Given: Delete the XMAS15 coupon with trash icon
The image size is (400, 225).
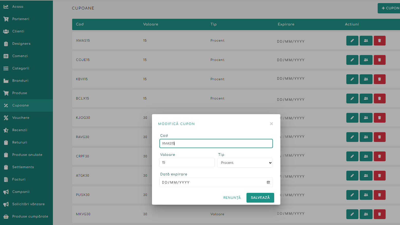Looking at the screenshot, I should click(x=379, y=41).
